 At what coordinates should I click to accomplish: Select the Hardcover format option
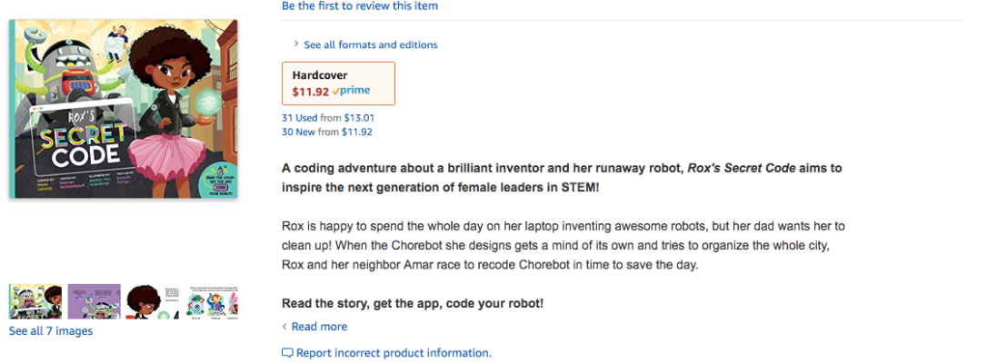pos(338,83)
